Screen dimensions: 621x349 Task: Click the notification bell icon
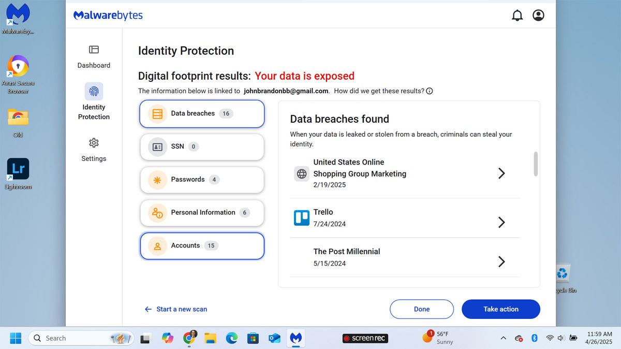click(517, 15)
